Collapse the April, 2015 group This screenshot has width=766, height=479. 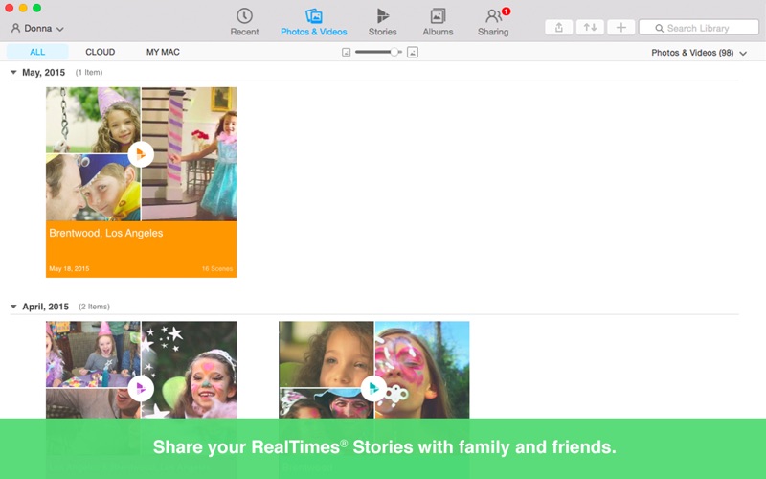[x=13, y=307]
